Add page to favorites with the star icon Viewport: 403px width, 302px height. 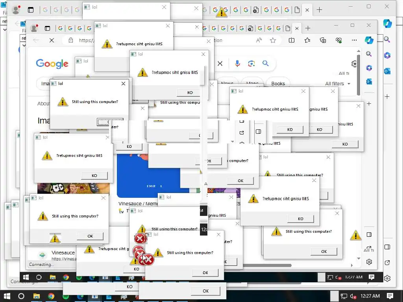tap(273, 41)
